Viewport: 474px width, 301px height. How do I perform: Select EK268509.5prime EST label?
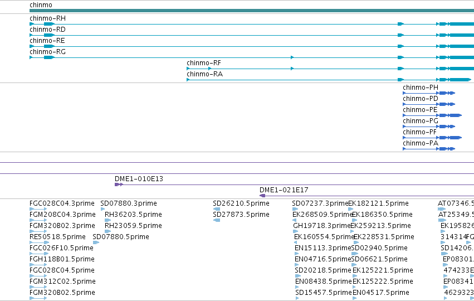pyautogui.click(x=323, y=215)
